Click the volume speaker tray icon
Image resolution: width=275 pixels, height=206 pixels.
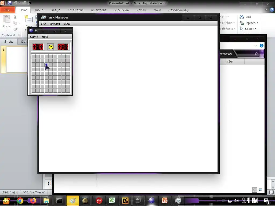coord(236,201)
